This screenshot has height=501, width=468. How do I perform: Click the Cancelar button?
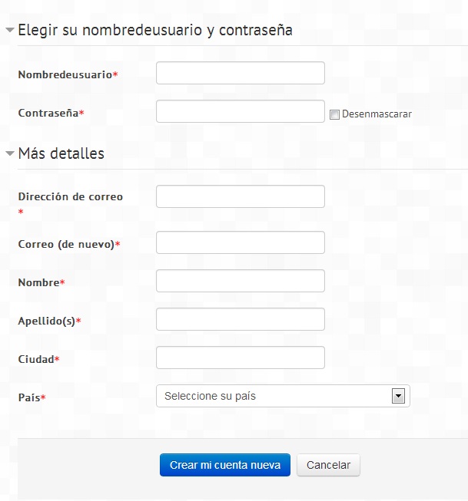click(x=328, y=465)
